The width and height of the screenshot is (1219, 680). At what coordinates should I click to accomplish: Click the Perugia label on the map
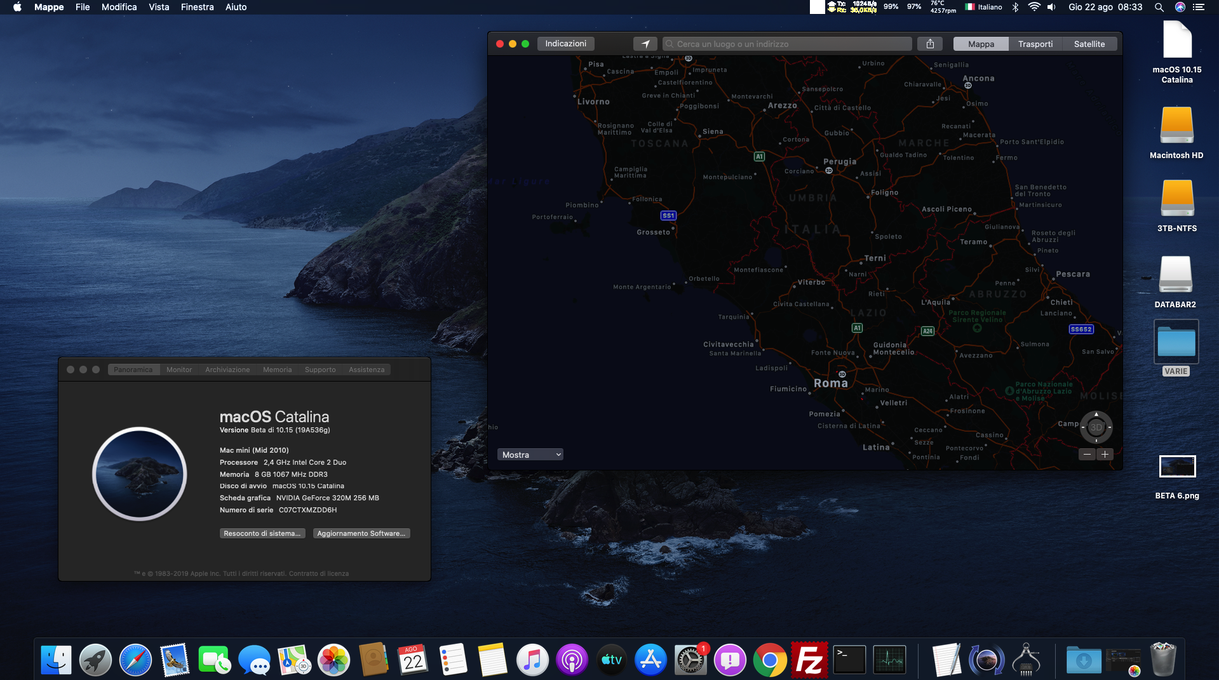tap(840, 161)
